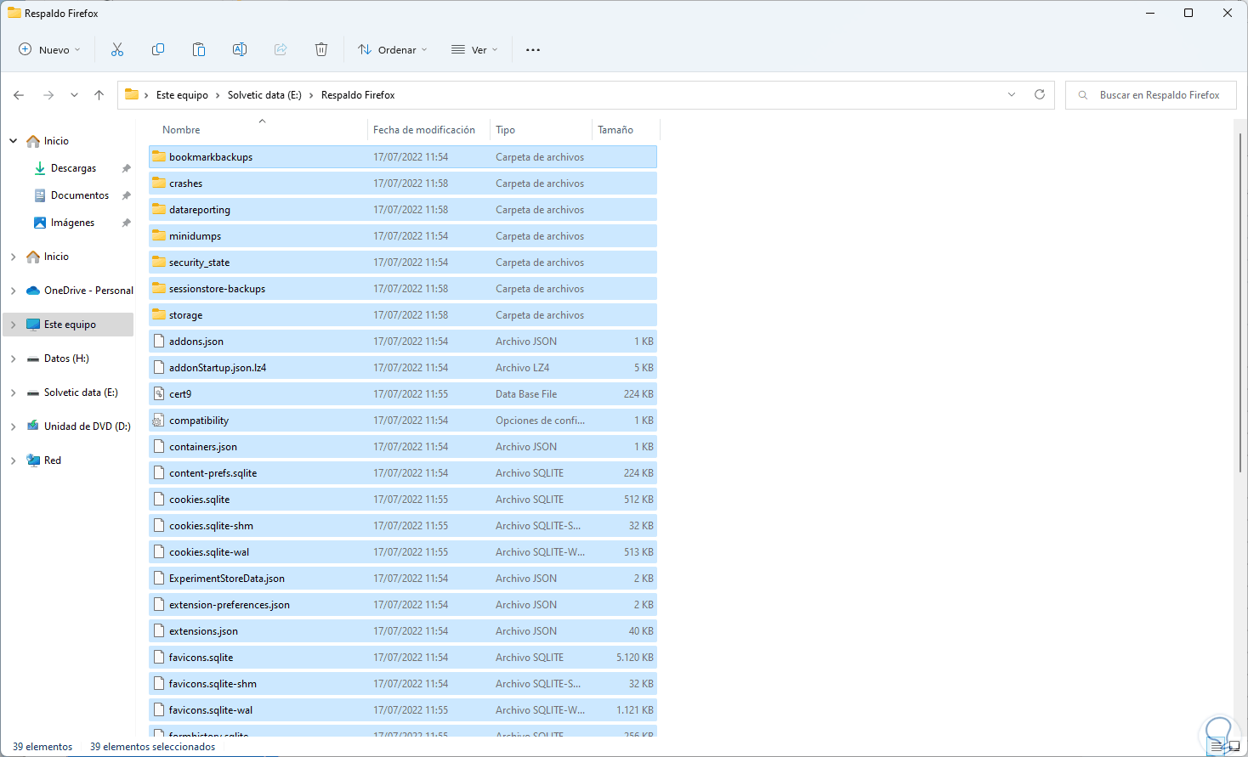Expand the Unidad de DVD (D:) node
Viewport: 1248px width, 757px height.
click(x=14, y=427)
